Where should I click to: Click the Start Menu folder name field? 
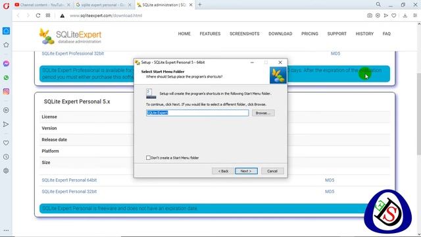click(x=197, y=113)
